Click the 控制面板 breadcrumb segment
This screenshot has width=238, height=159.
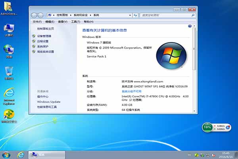62,15
